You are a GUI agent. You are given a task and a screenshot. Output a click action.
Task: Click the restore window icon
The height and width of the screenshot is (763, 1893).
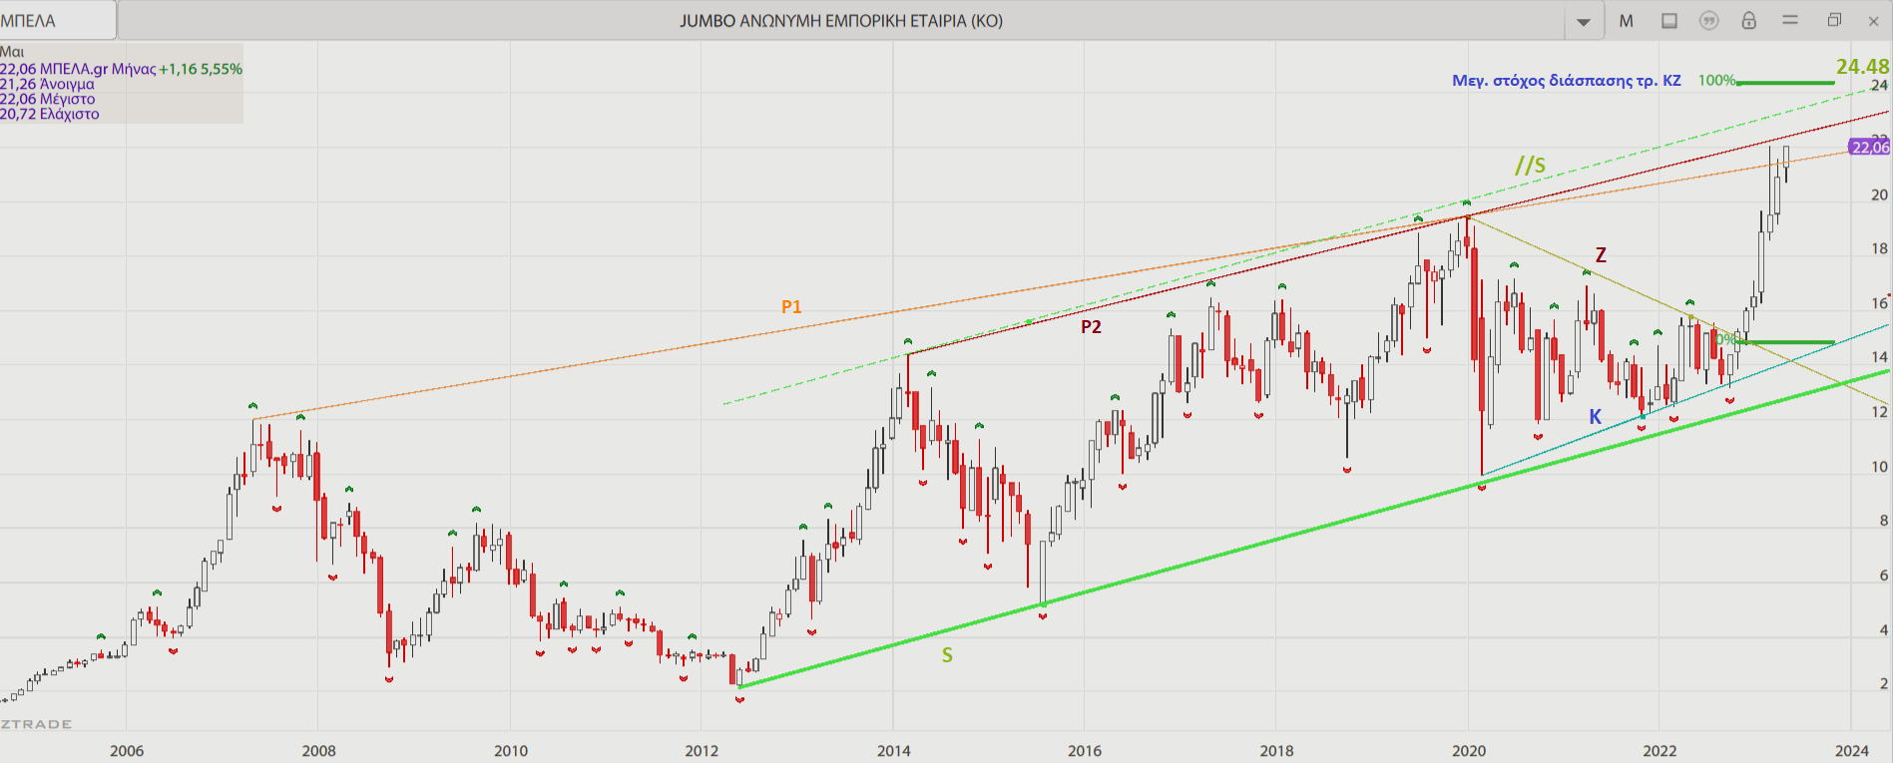1834,20
